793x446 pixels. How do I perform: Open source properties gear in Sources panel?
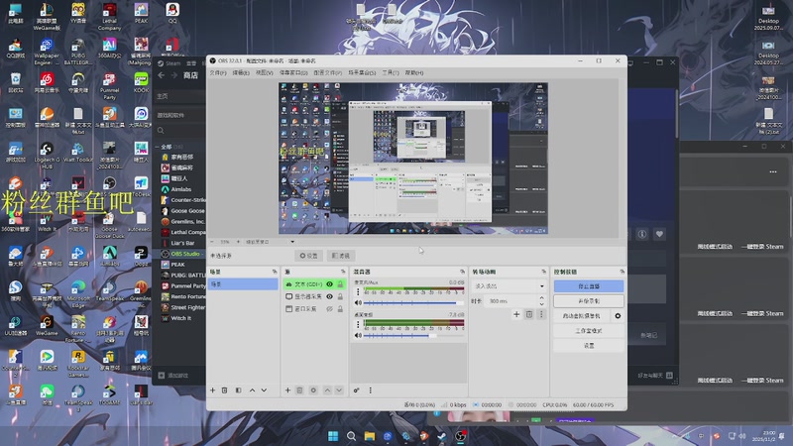(313, 390)
